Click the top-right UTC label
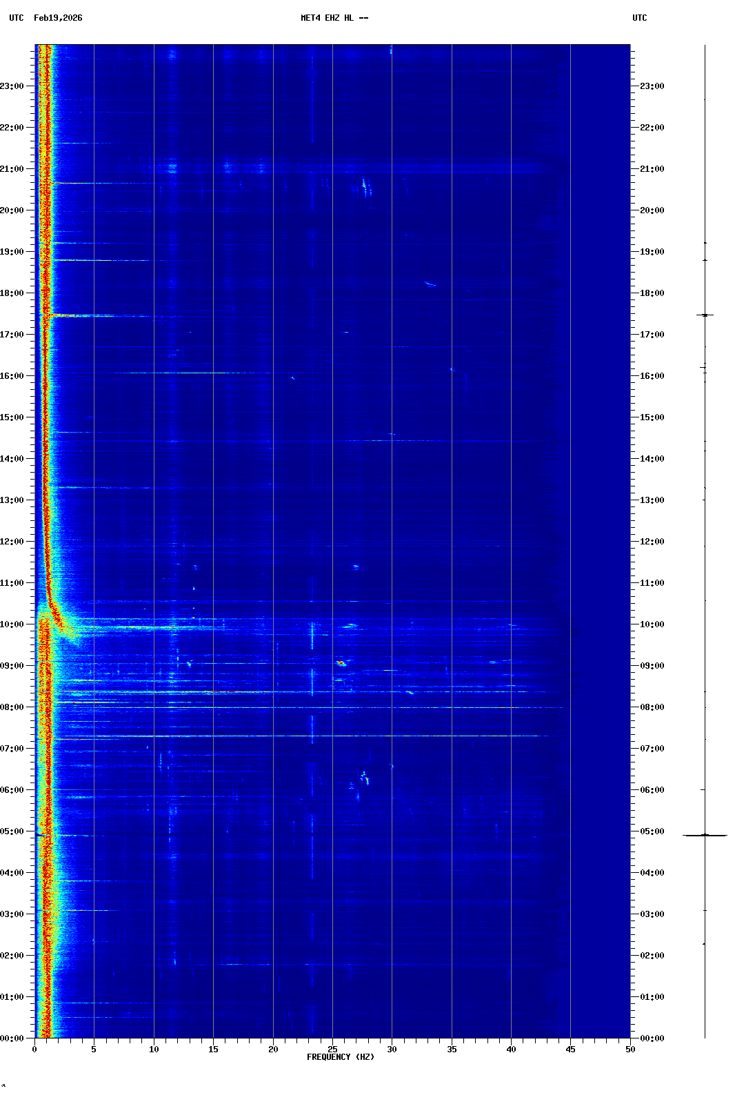This screenshot has height=1093, width=735. [x=639, y=18]
